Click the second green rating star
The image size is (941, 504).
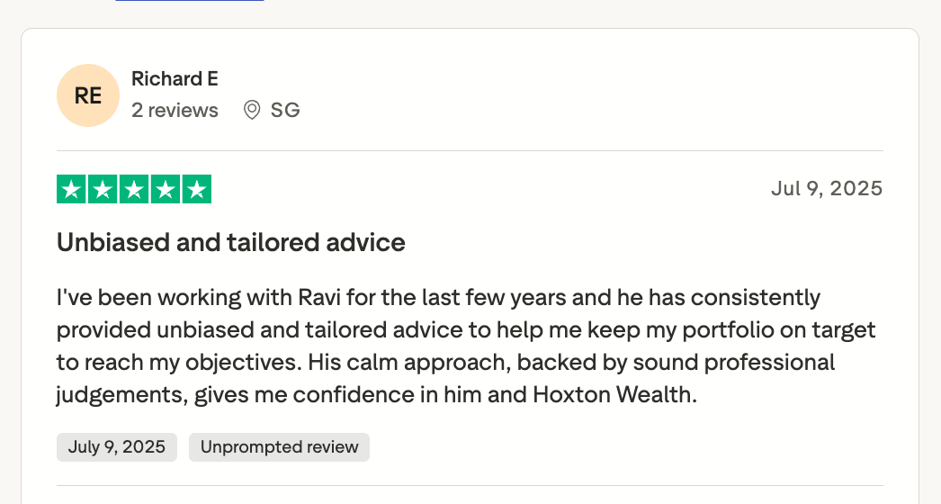[x=103, y=189]
